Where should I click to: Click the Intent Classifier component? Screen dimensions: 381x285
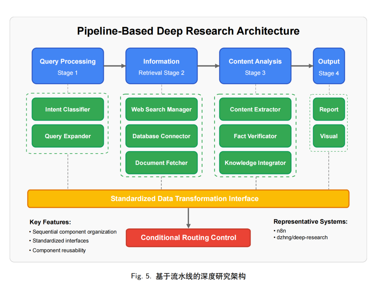point(68,109)
